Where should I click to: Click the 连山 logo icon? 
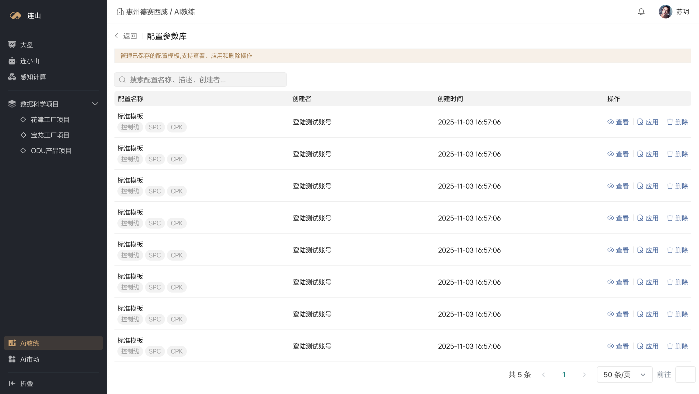click(15, 16)
